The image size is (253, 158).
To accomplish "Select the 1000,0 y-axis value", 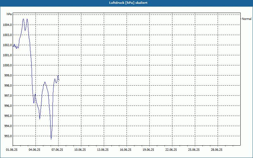I will [x=7, y=65].
